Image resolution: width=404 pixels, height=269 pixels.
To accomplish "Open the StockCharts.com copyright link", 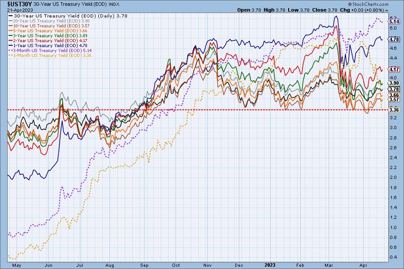I will tap(368, 4).
